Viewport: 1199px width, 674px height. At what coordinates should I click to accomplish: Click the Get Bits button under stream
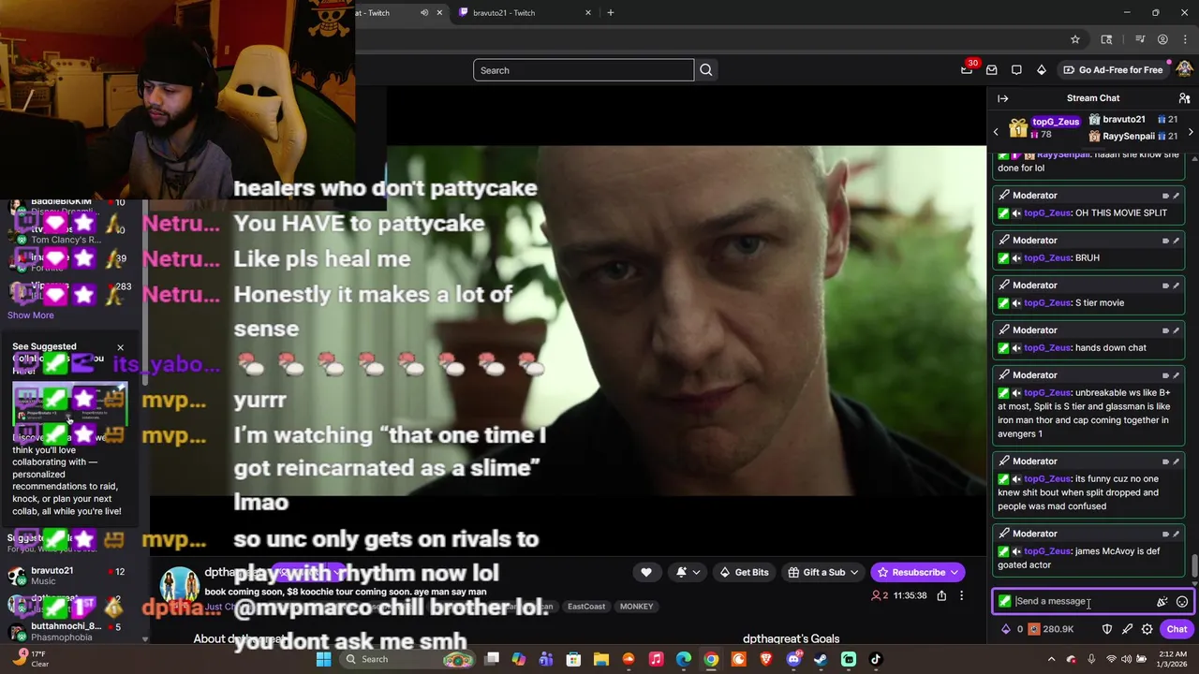pyautogui.click(x=744, y=572)
